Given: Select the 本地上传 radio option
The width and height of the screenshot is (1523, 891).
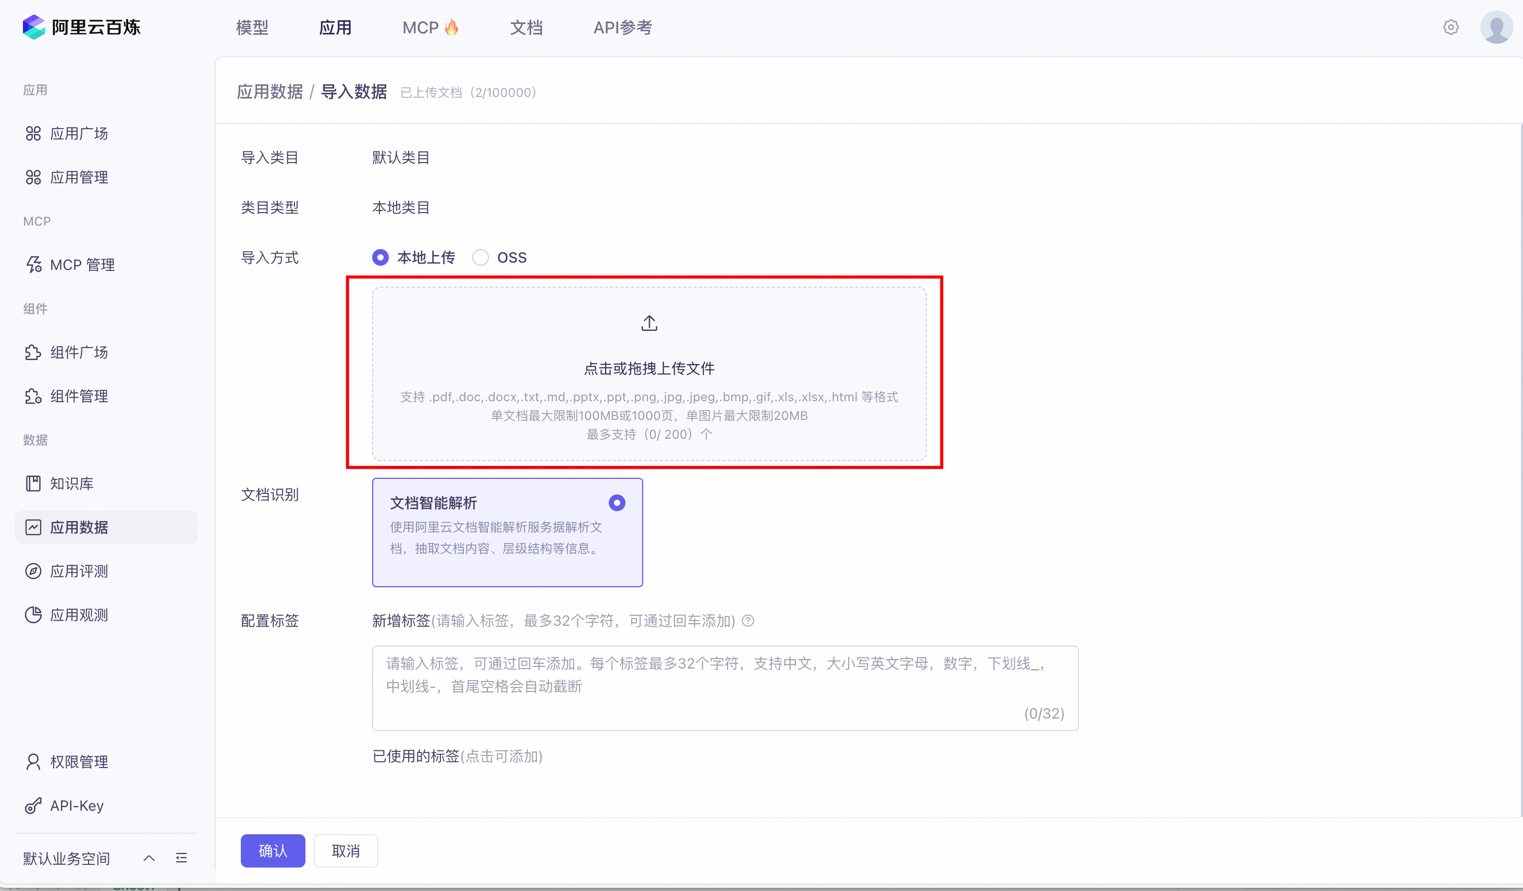Looking at the screenshot, I should pos(380,257).
